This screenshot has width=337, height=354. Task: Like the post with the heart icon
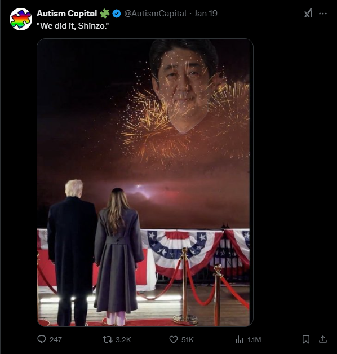pyautogui.click(x=174, y=339)
